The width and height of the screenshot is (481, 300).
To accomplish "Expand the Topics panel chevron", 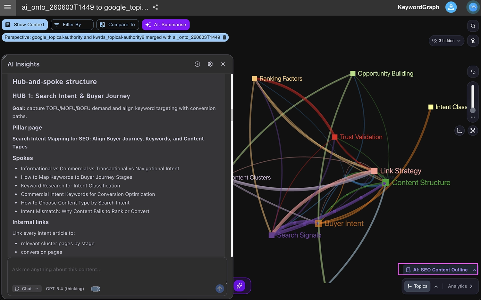I will point(436,286).
